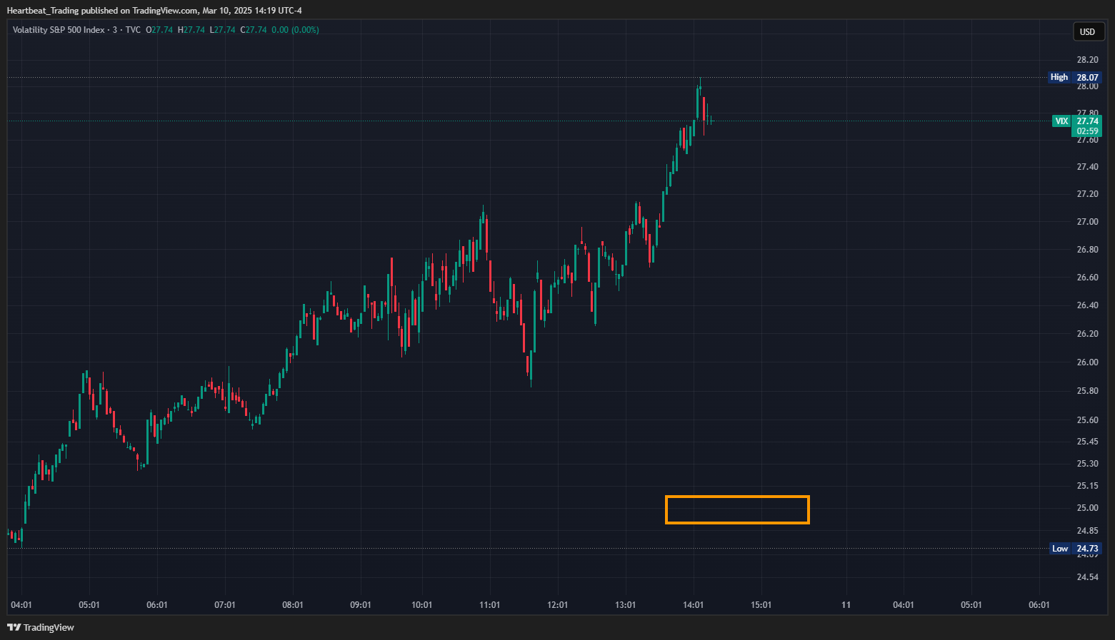This screenshot has height=640, width=1115.
Task: Click the 25.00 price axis label
Action: click(x=1087, y=508)
